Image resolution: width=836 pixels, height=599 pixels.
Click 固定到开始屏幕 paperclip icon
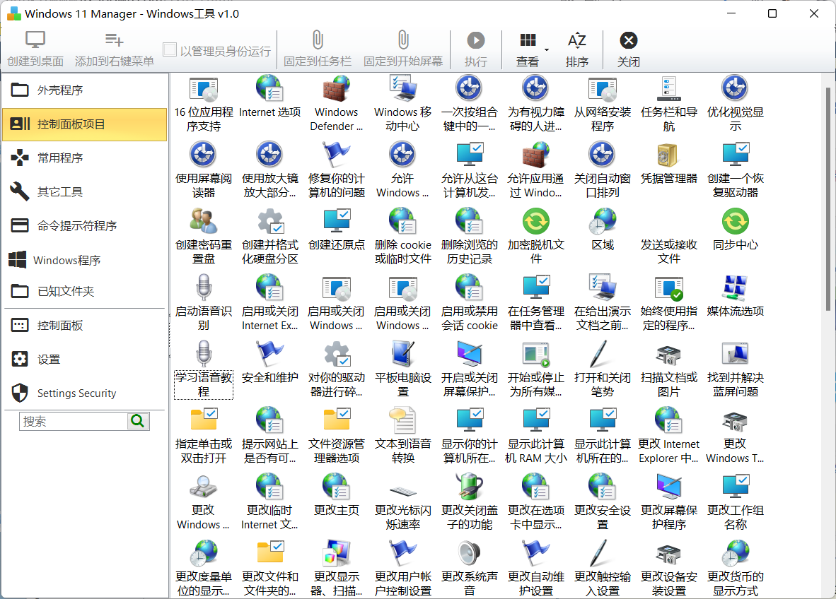pyautogui.click(x=403, y=40)
